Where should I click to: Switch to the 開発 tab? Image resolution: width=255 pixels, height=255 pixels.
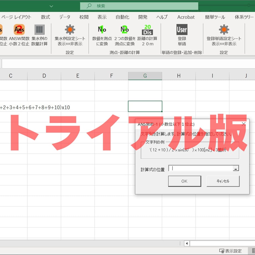coord(143,17)
